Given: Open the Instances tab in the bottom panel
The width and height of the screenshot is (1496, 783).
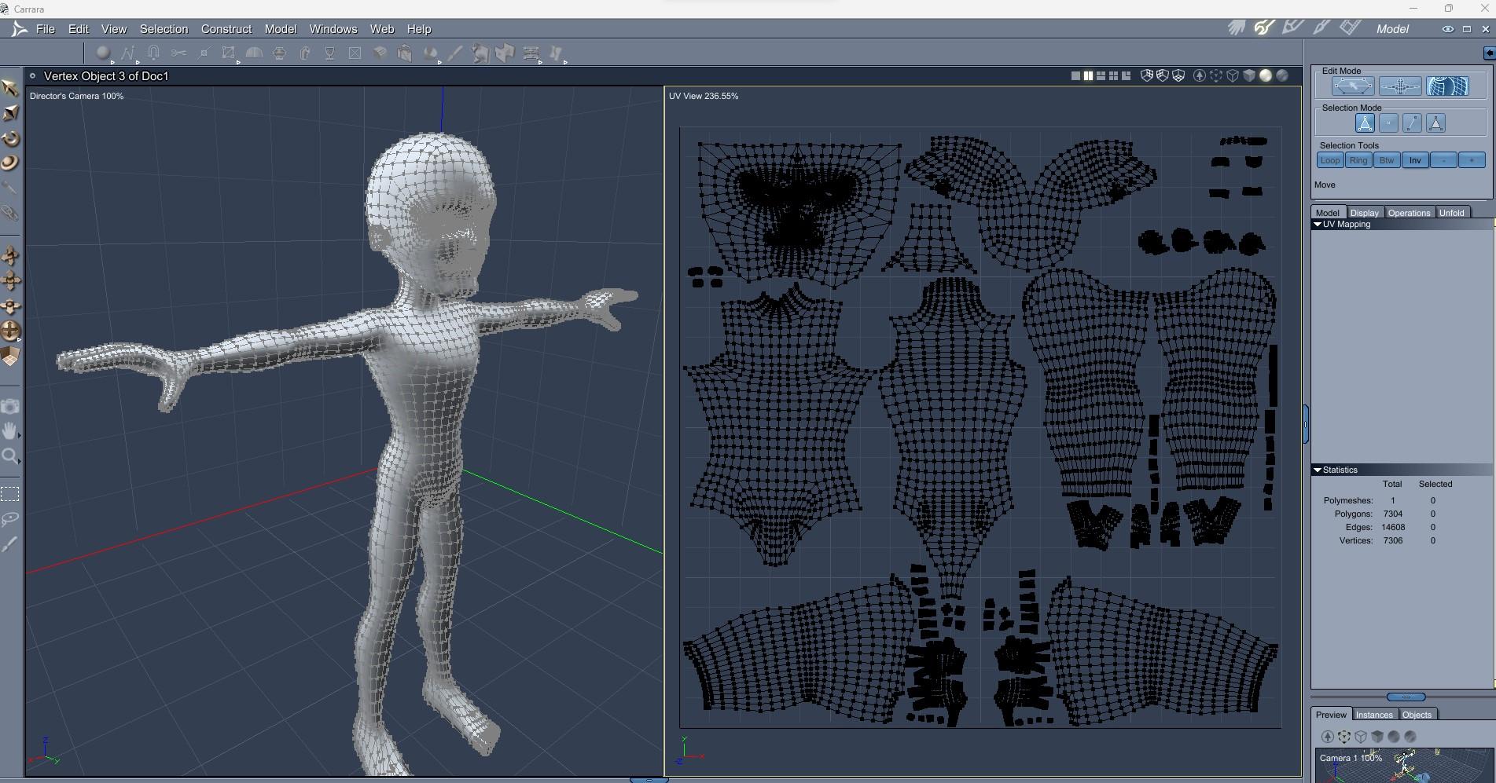Looking at the screenshot, I should point(1374,715).
